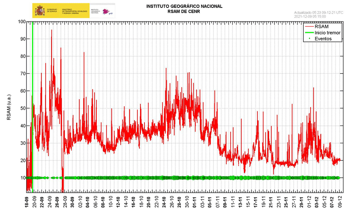Click the green Eventos dot in legend
The width and height of the screenshot is (356, 214).
coord(309,39)
